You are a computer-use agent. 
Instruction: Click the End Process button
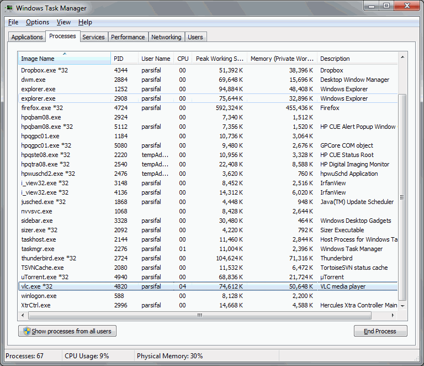(380, 331)
